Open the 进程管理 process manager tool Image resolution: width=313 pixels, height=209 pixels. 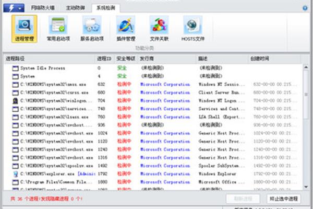tap(25, 29)
